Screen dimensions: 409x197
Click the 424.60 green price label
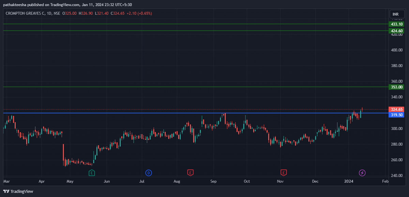click(397, 31)
